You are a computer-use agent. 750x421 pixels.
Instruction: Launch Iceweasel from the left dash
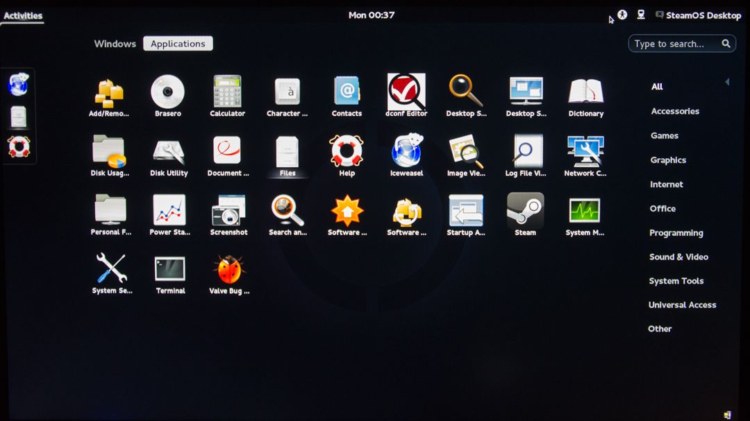point(19,85)
